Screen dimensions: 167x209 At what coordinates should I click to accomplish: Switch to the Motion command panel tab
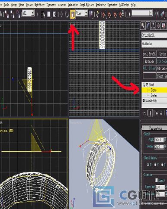point(158,25)
